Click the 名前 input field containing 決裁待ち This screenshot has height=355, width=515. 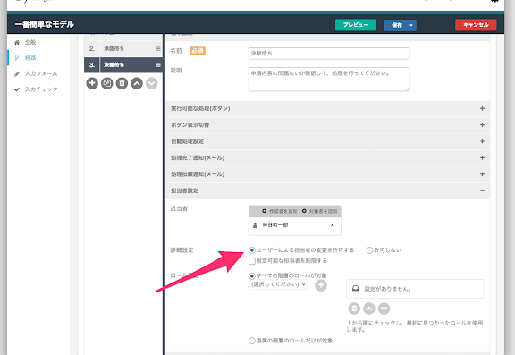[329, 54]
